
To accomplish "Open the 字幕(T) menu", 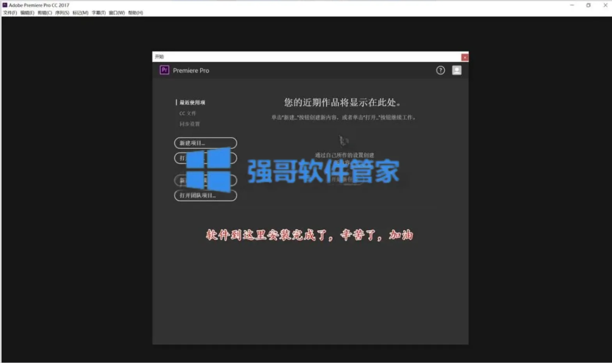I will (99, 13).
